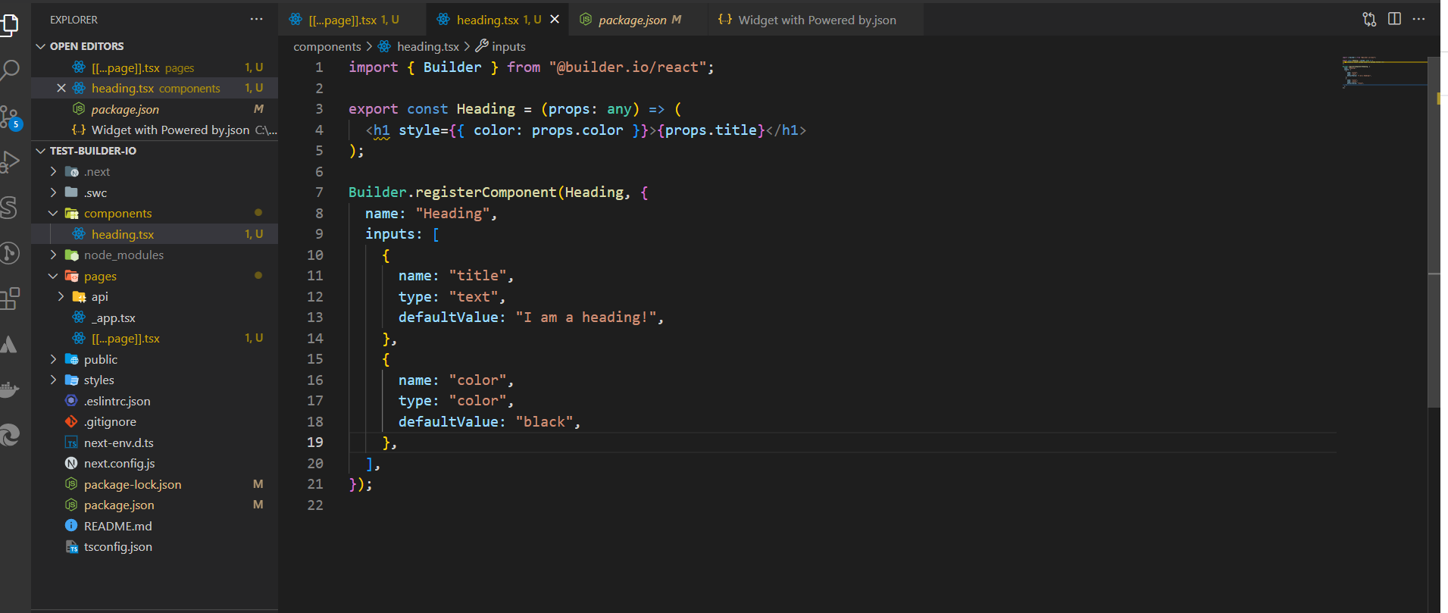Open Explorer more actions ellipsis
The height and width of the screenshot is (613, 1448).
pos(257,19)
